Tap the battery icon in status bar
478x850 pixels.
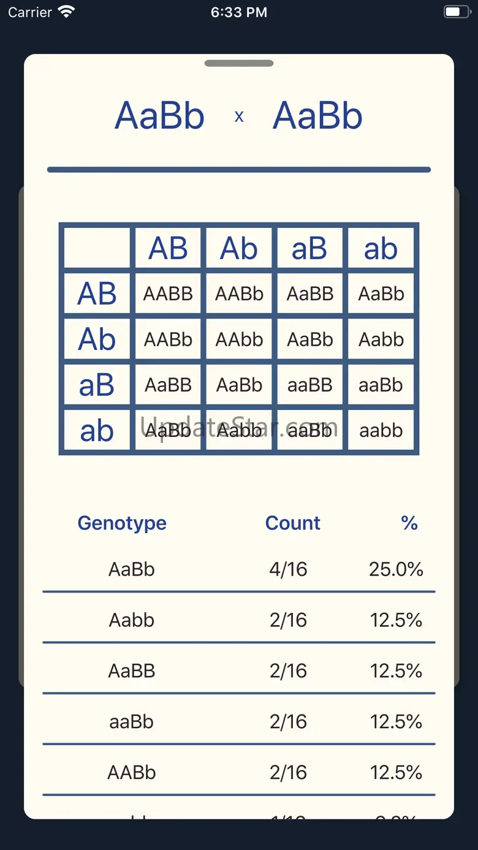point(456,12)
